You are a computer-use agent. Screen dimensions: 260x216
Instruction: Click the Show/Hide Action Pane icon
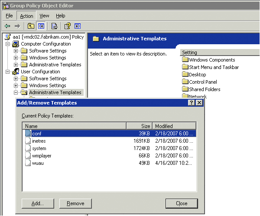tap(78, 26)
